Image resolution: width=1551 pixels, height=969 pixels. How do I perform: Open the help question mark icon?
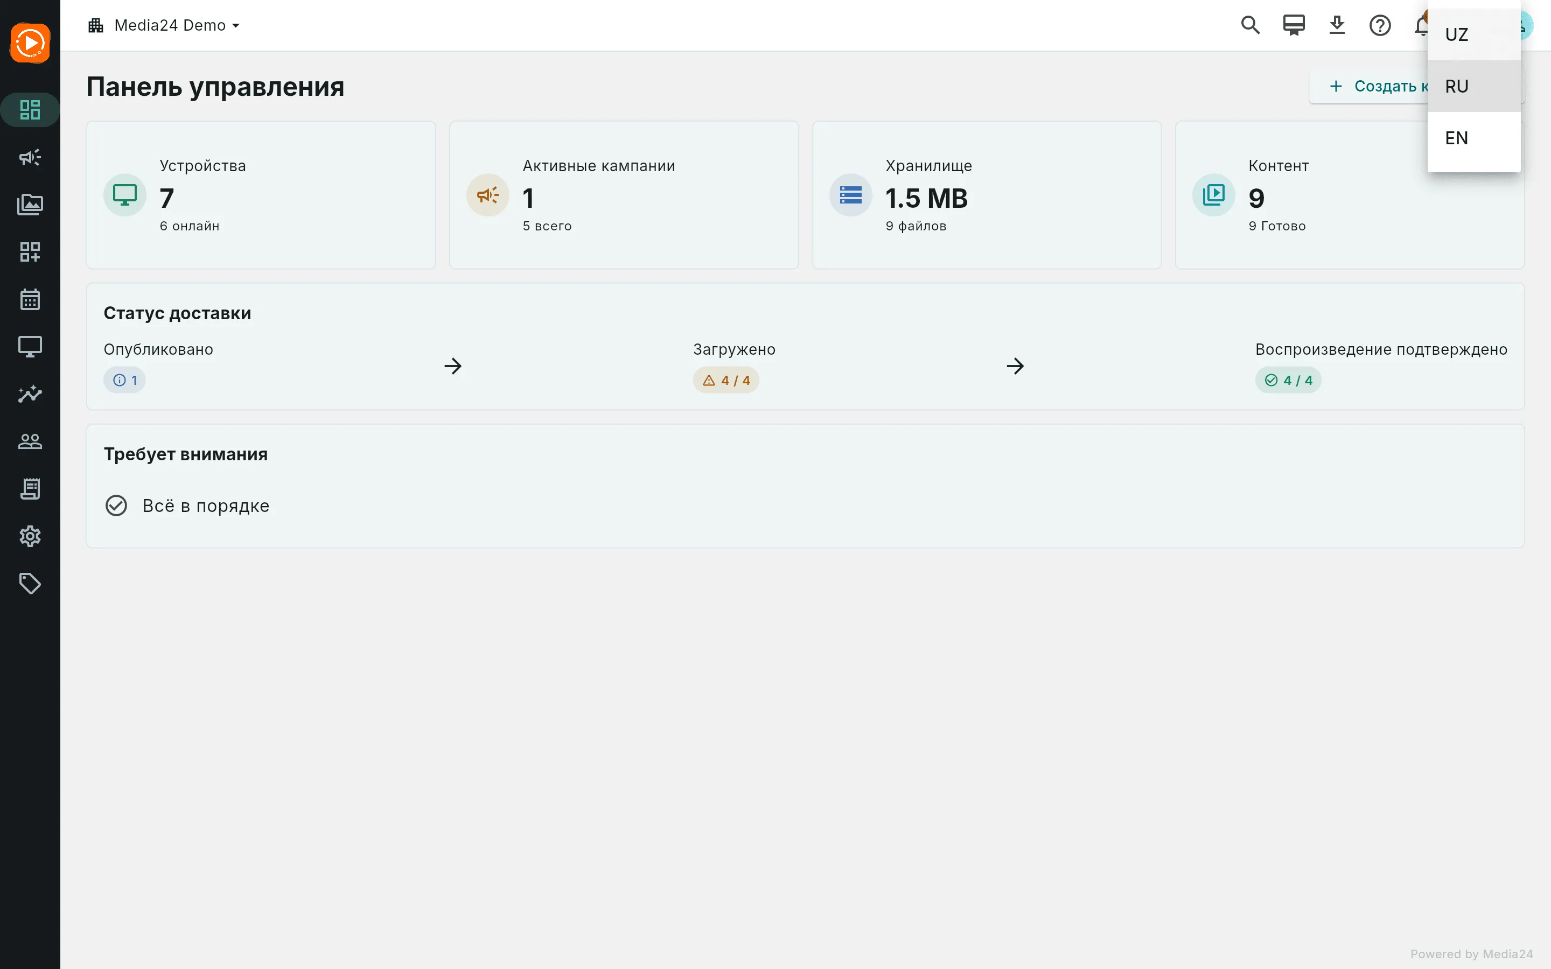click(x=1380, y=25)
